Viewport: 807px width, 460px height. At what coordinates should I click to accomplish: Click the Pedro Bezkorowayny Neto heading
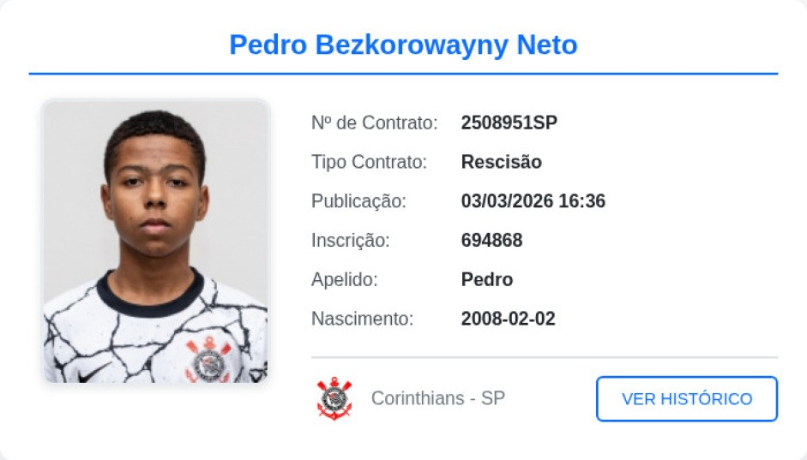[403, 45]
